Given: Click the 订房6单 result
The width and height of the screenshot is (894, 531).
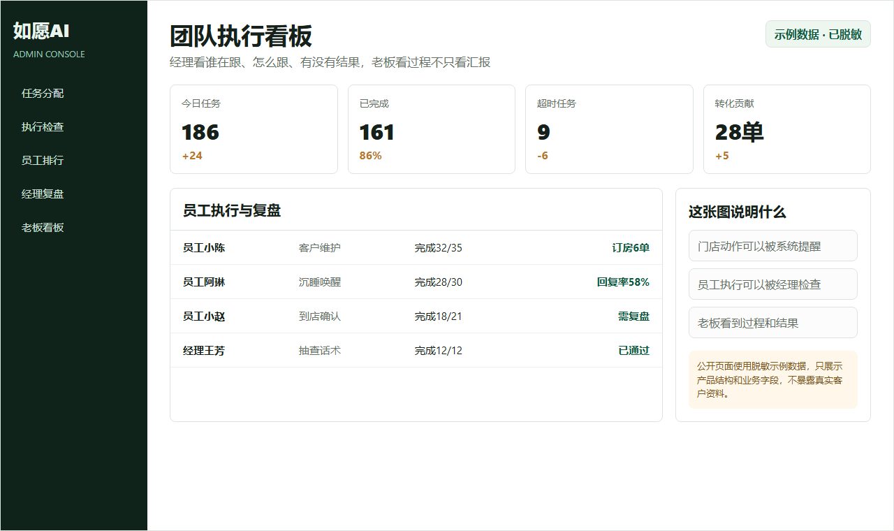Looking at the screenshot, I should click(631, 248).
